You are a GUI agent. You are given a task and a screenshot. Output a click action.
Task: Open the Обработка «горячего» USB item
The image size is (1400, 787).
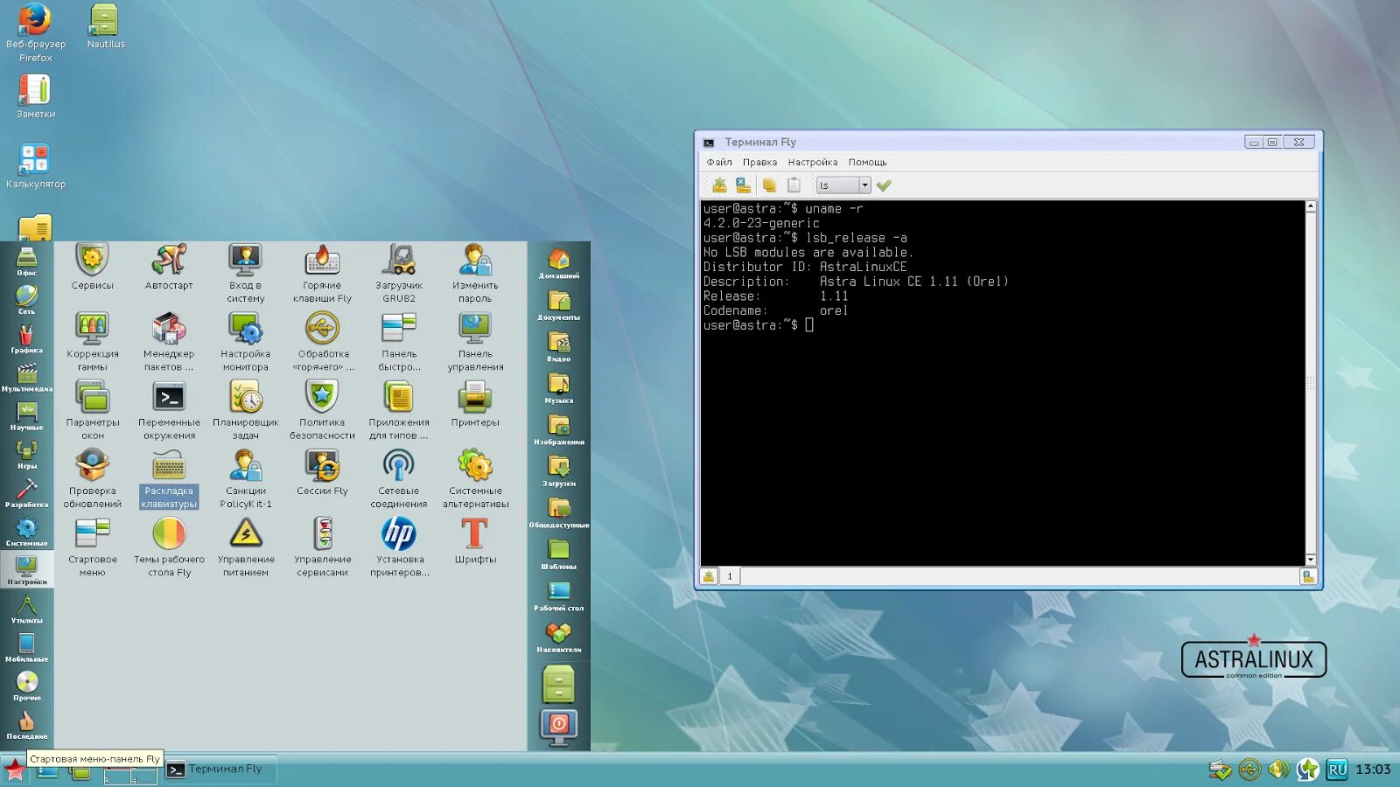coord(322,342)
